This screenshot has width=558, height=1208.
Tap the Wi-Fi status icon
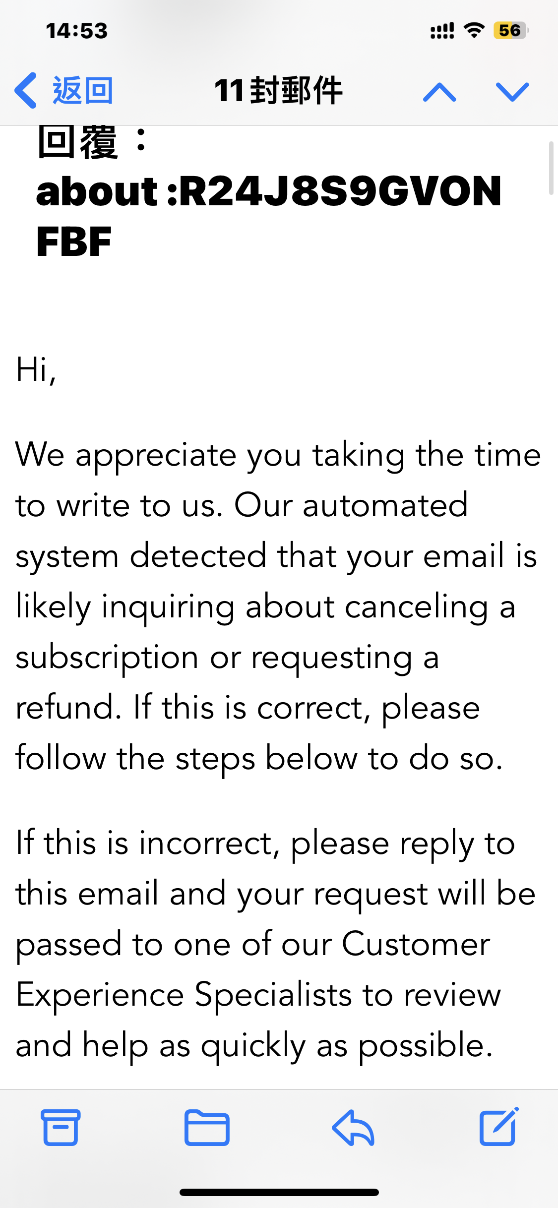[x=474, y=31]
